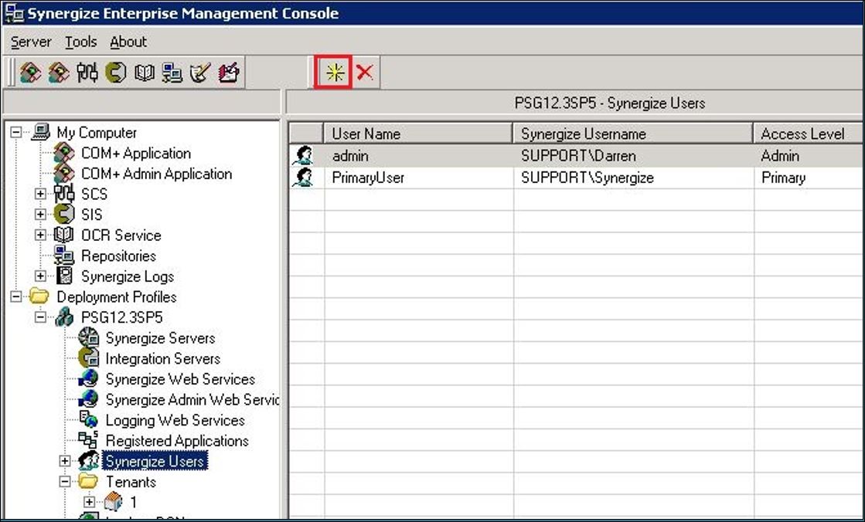This screenshot has height=522, width=865.
Task: Collapse the PSG12.3SP5 profile node
Action: coord(40,317)
